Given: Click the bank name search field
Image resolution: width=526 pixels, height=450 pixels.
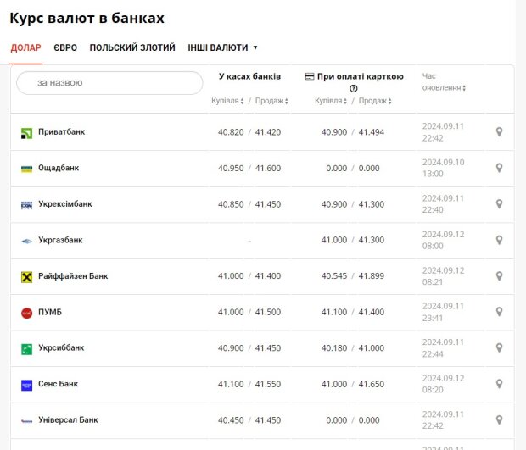Looking at the screenshot, I should 109,83.
